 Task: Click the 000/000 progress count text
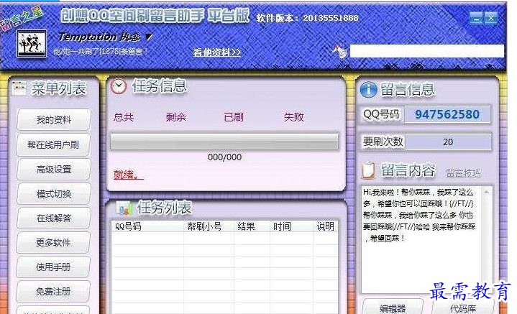[224, 157]
